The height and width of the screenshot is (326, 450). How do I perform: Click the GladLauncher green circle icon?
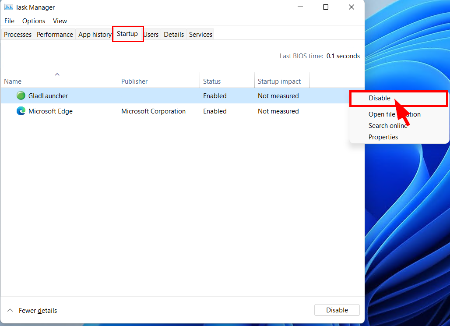[x=21, y=96]
